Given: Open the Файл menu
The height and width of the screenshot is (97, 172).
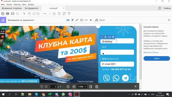Looking at the screenshot, I should click(3, 5).
